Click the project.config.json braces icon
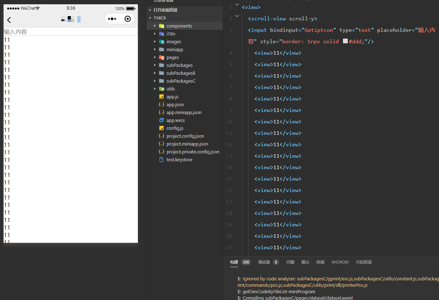439x300 pixels. tap(161, 136)
